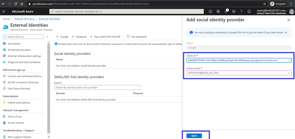Click External Identities breadcrumb link
Screen dimensions: 295x139
point(50,19)
